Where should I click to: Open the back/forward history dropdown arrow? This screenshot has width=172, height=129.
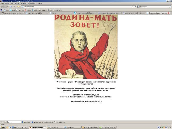tap(8, 7)
